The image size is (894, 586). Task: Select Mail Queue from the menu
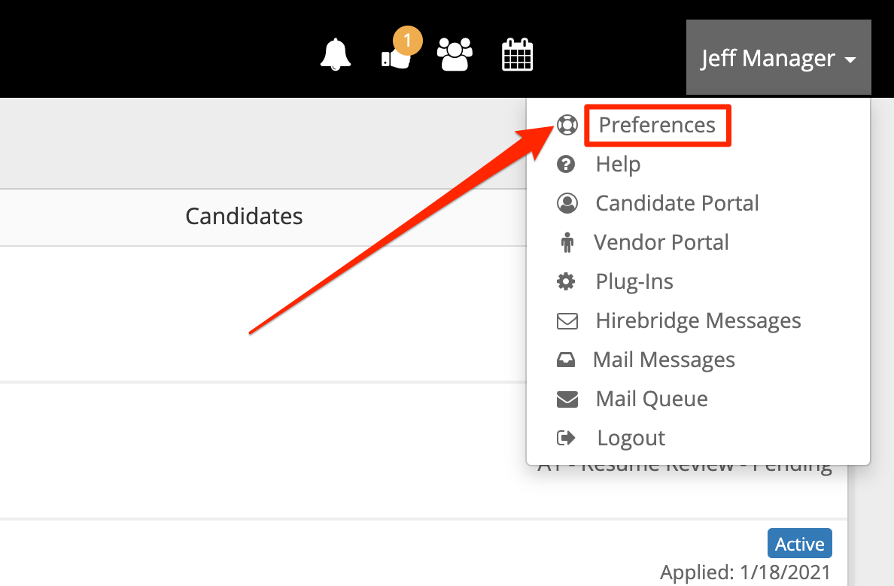tap(651, 399)
